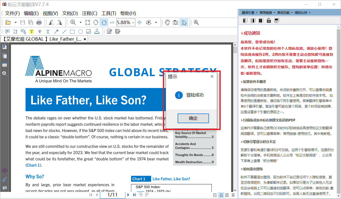
Task: Select the Hand pan tool
Action: 167,22
